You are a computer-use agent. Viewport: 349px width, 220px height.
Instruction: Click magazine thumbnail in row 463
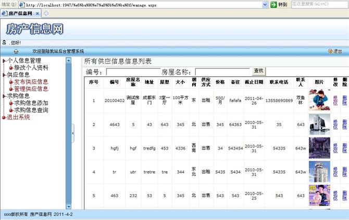point(319,196)
